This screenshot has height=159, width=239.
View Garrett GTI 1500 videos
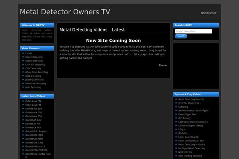click(34, 135)
